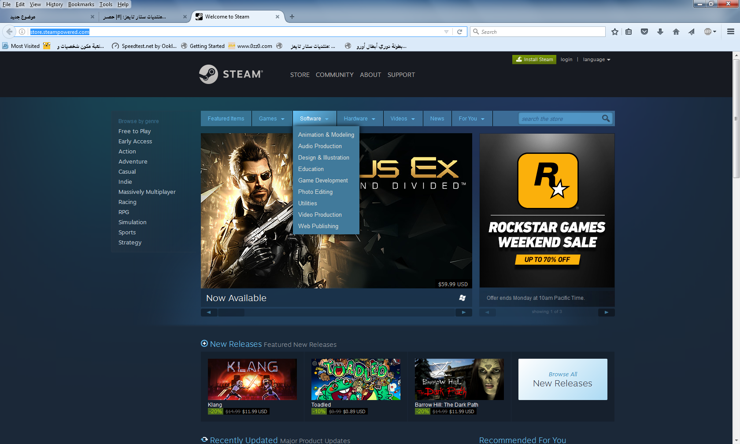Open the Free to Play genre link
Screen dimensions: 740x444
coord(134,131)
